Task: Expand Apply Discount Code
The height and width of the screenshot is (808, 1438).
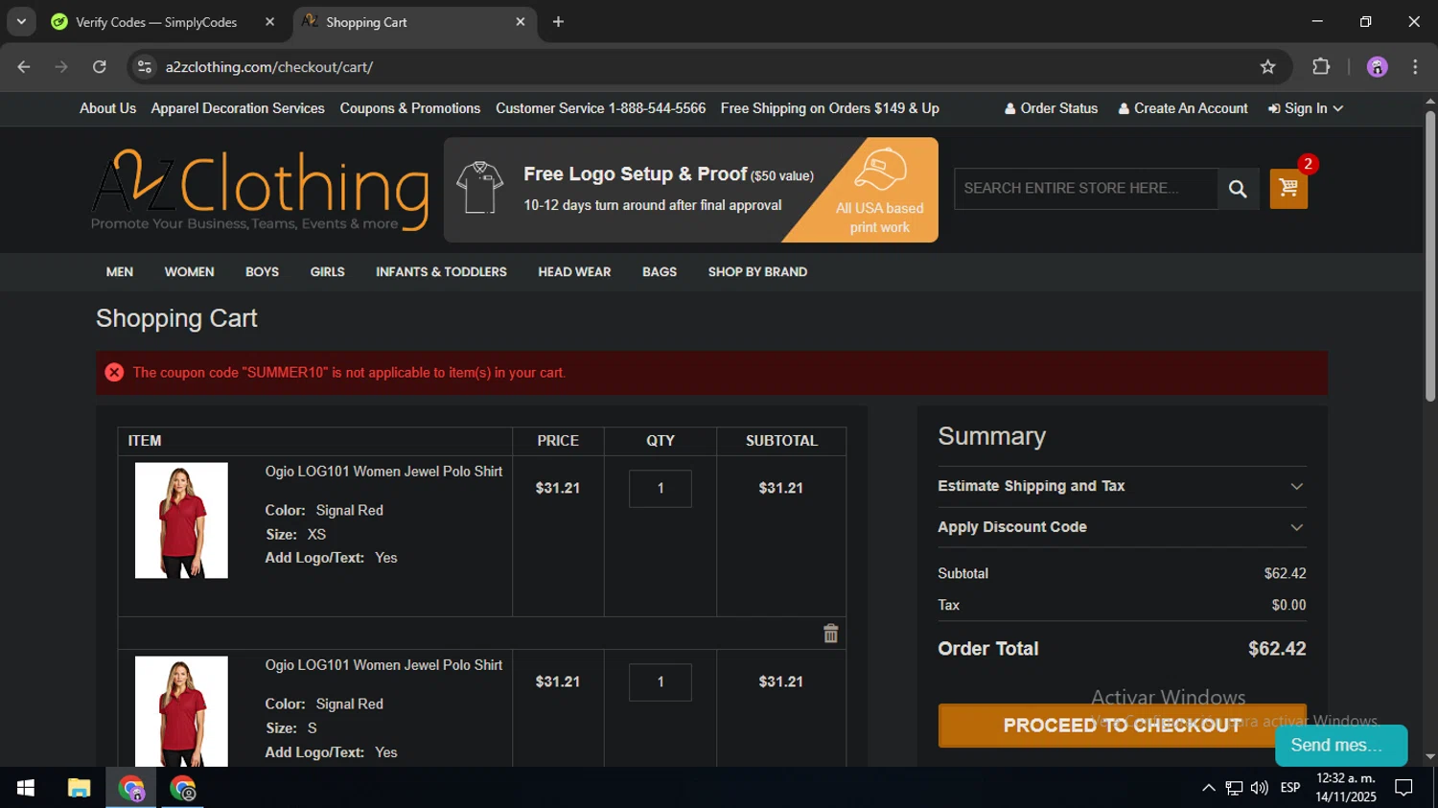Action: [1122, 527]
